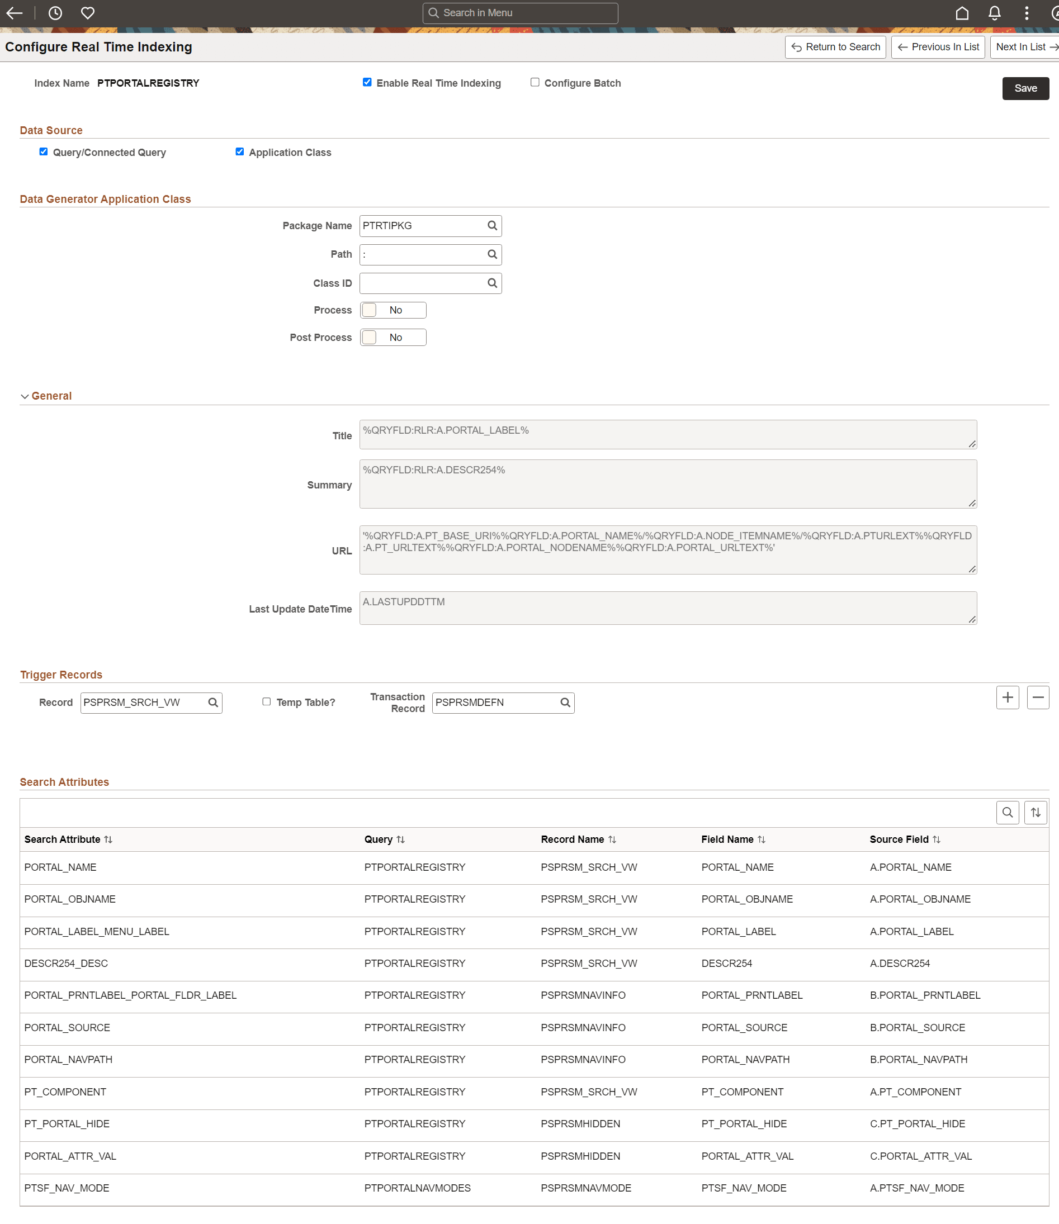
Task: Check the Temp Table? checkbox
Action: [267, 701]
